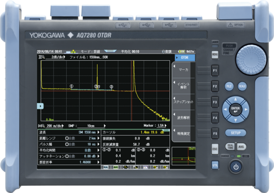
Task: Click the UTIL hardware key
Action: pyautogui.click(x=215, y=165)
